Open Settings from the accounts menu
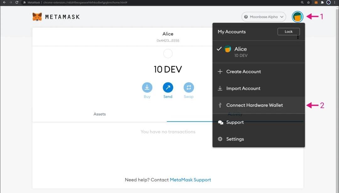The height and width of the screenshot is (193, 339). (235, 139)
